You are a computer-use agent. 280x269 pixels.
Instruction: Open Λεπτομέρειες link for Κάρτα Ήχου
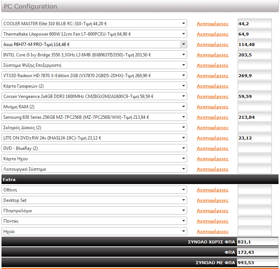coord(212,158)
